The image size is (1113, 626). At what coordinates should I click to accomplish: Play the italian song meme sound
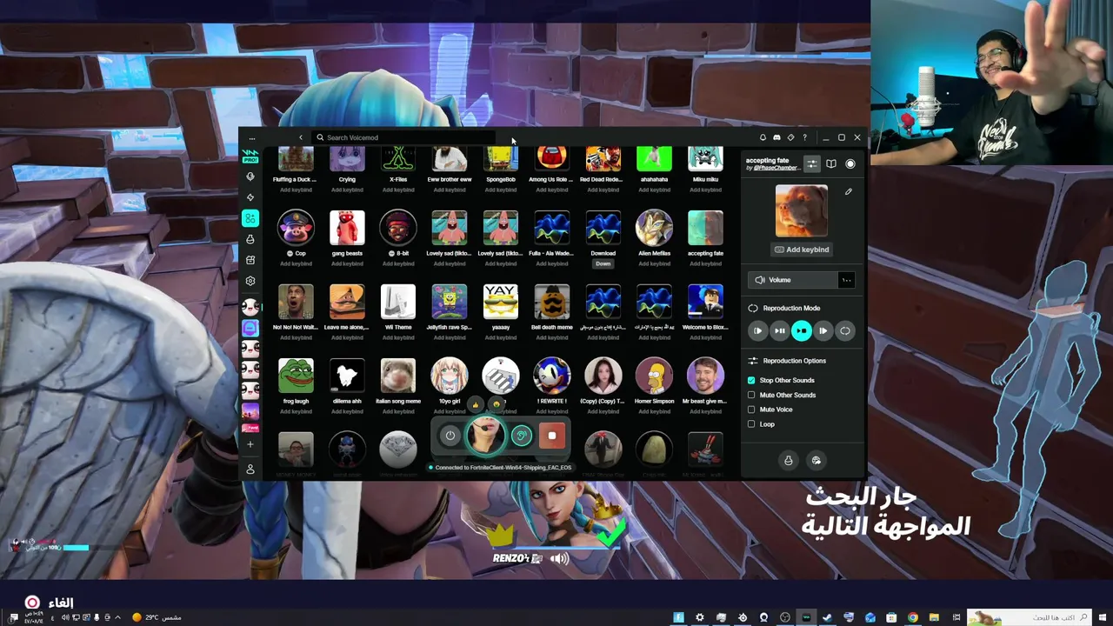[398, 376]
